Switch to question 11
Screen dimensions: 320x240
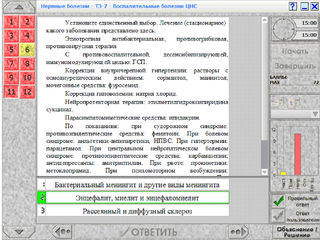11,92
